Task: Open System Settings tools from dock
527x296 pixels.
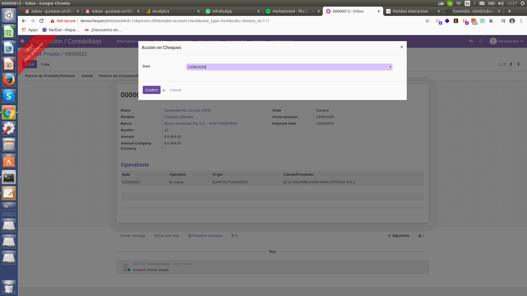Action: coord(9,129)
